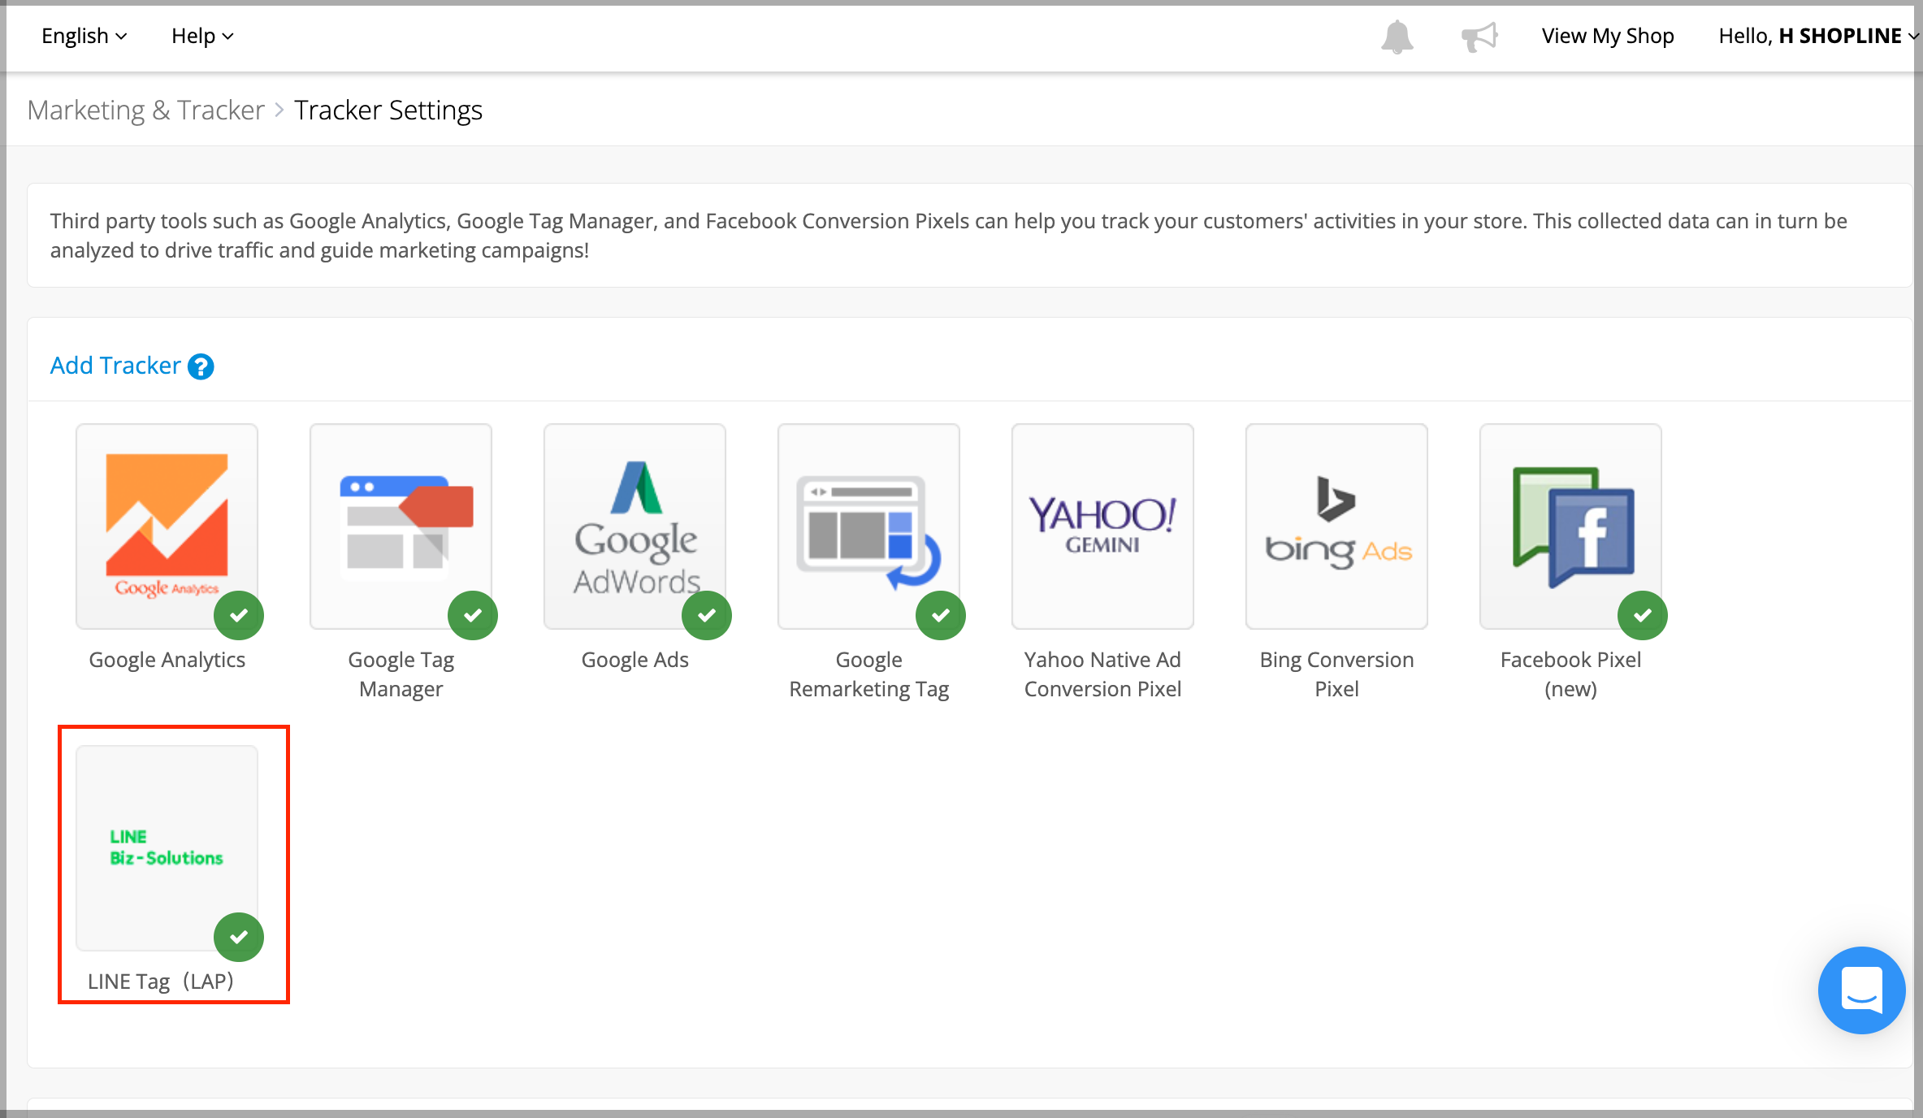1923x1118 pixels.
Task: Click the Add Tracker link
Action: [x=115, y=366]
